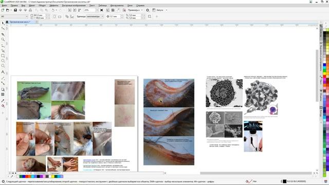Click the nudge distance field

click(x=115, y=16)
